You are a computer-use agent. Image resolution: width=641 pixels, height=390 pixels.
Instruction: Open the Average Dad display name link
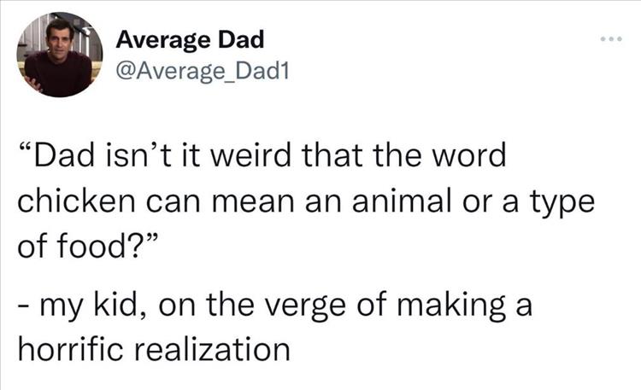coord(189,38)
